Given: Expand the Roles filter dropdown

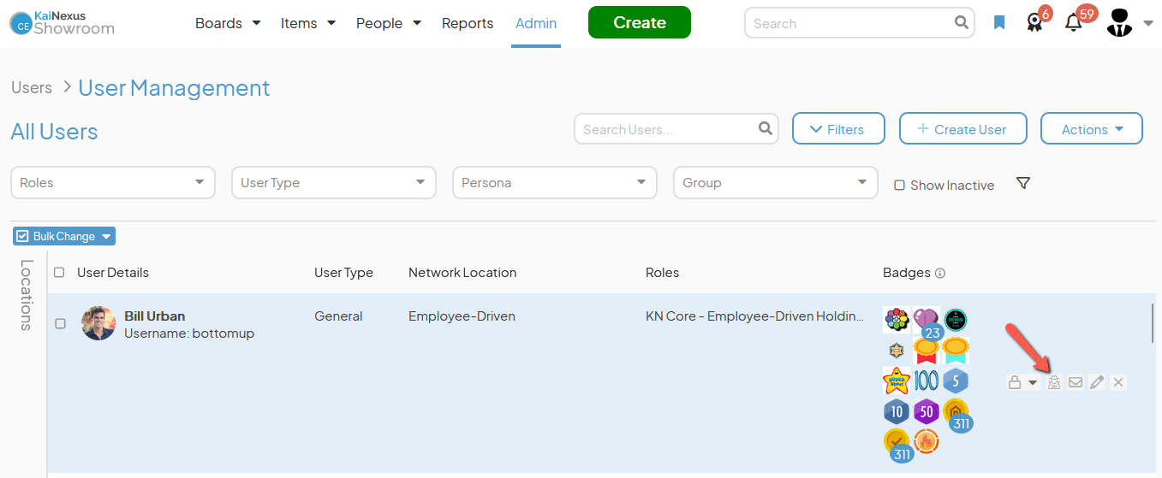Looking at the screenshot, I should pos(112,182).
